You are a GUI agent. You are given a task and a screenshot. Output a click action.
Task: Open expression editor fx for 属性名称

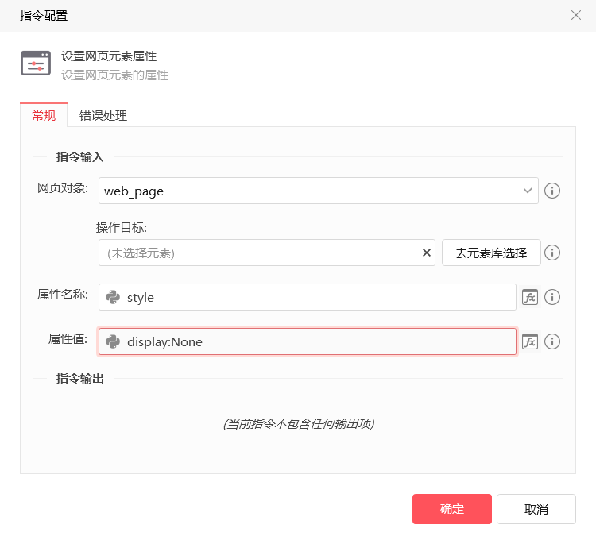click(530, 297)
